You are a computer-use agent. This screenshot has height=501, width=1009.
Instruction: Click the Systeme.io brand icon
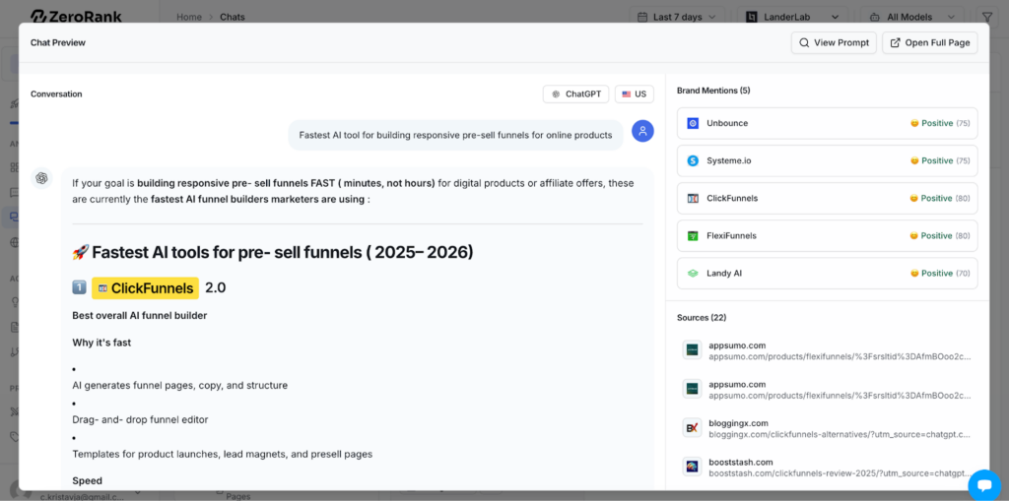(x=693, y=160)
